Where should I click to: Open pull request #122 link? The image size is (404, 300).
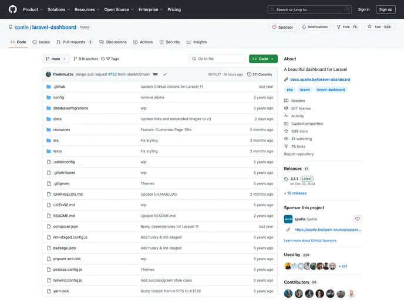point(112,74)
